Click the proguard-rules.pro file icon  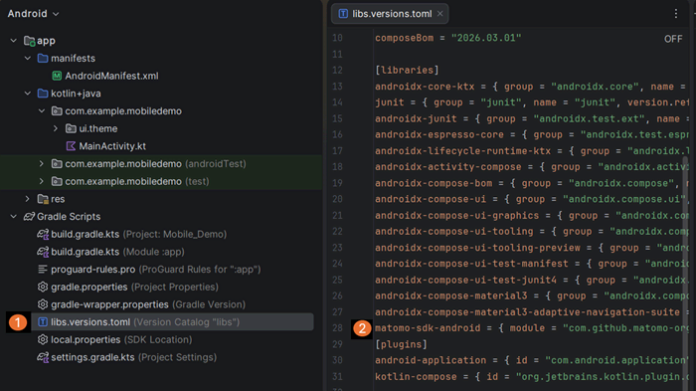tap(43, 270)
